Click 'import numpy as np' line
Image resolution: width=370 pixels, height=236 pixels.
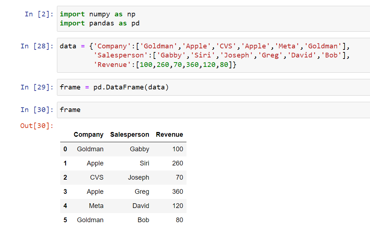pyautogui.click(x=97, y=14)
